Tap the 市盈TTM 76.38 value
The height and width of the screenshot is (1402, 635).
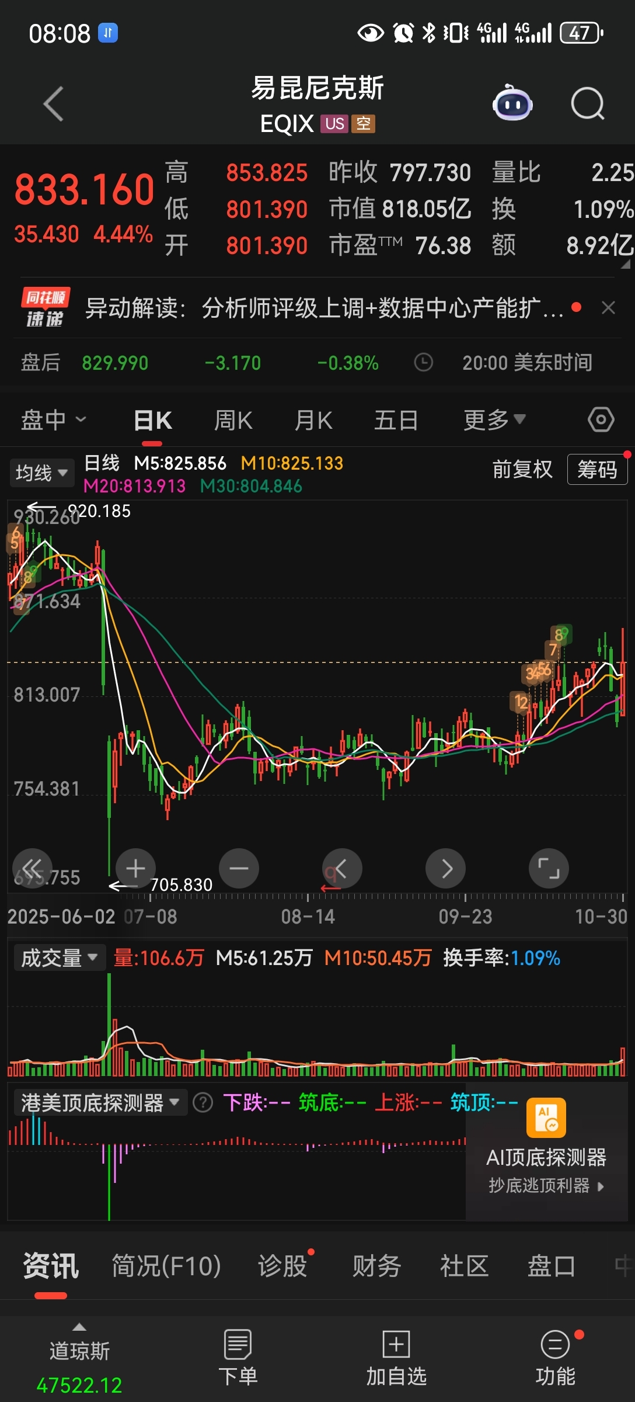[x=443, y=245]
